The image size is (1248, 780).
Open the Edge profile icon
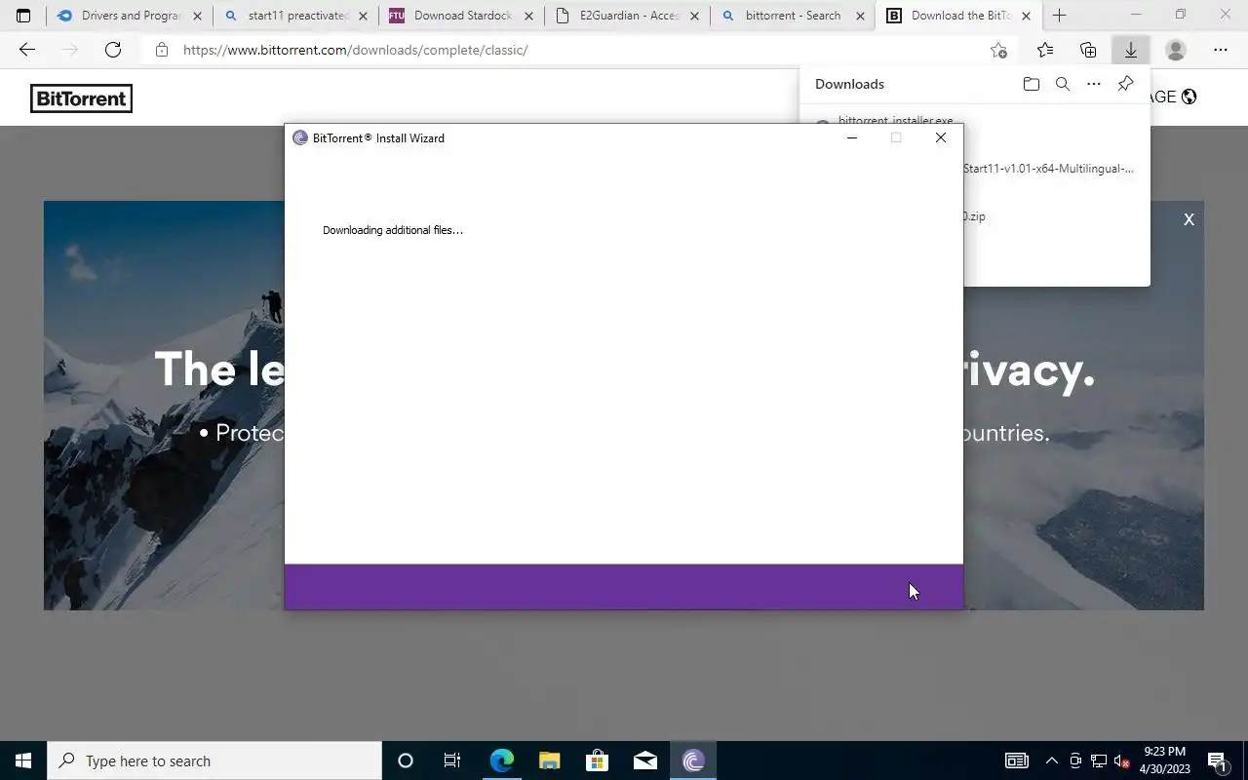(1176, 50)
